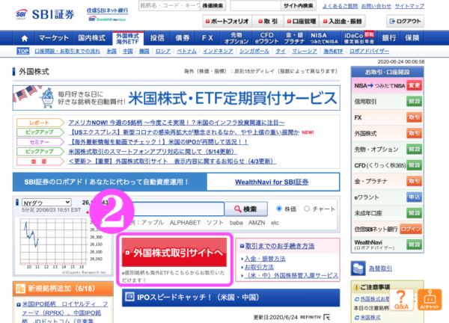
Task: Open the Q&A help icon
Action: (x=401, y=300)
